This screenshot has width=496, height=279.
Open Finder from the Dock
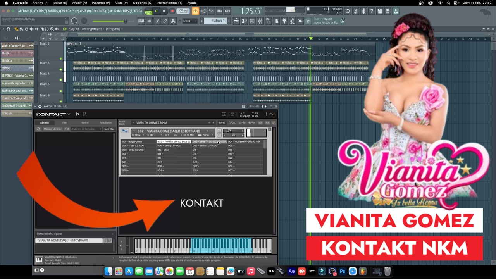(108, 272)
